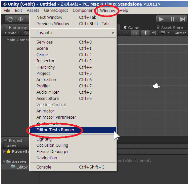188x184 pixels.
Task: Select the Hand tool in toolbar
Action: 10,19
